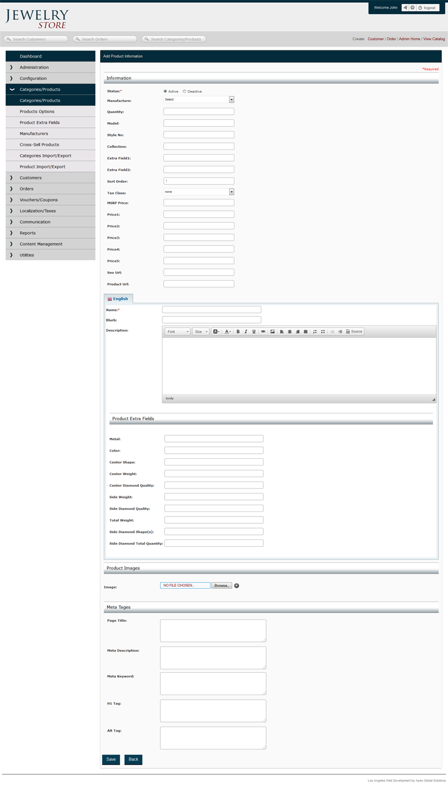Expand the Localization/Taxes sidebar section
The image size is (448, 787).
(50, 211)
